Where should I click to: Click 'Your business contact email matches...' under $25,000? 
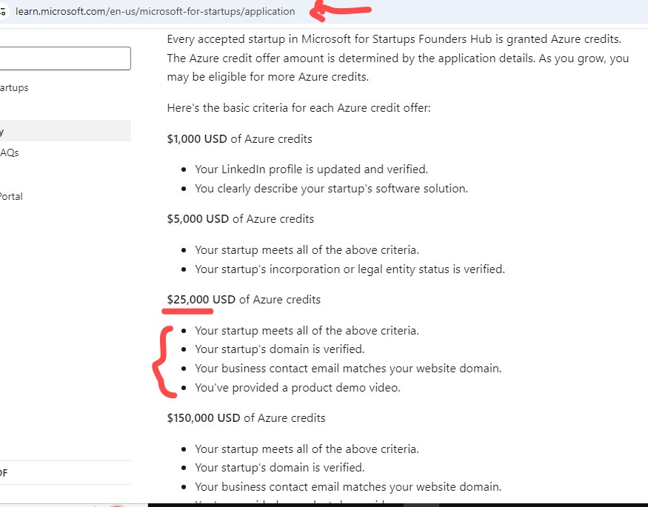click(x=348, y=369)
